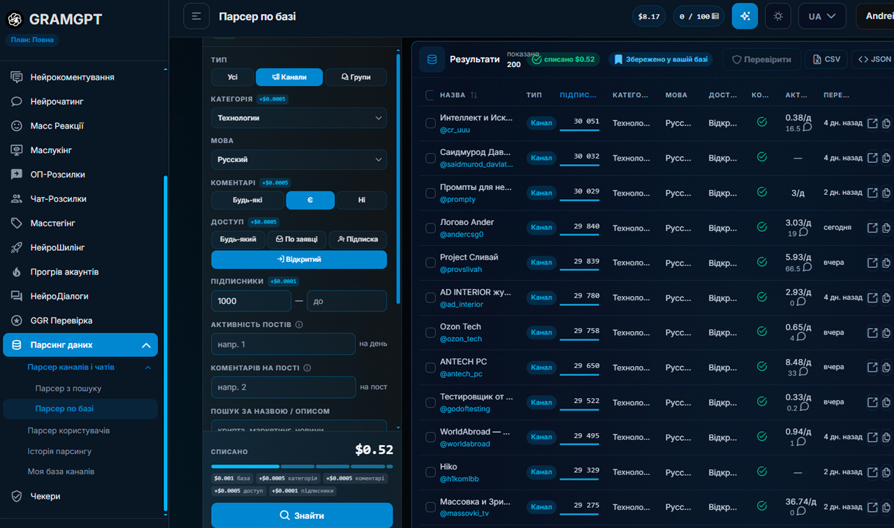This screenshot has width=894, height=528.
Task: Sort results using the Назва sort arrows
Action: click(474, 95)
